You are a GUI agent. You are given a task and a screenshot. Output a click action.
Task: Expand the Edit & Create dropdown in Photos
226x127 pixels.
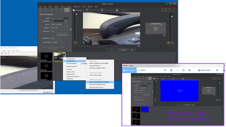pos(205,70)
